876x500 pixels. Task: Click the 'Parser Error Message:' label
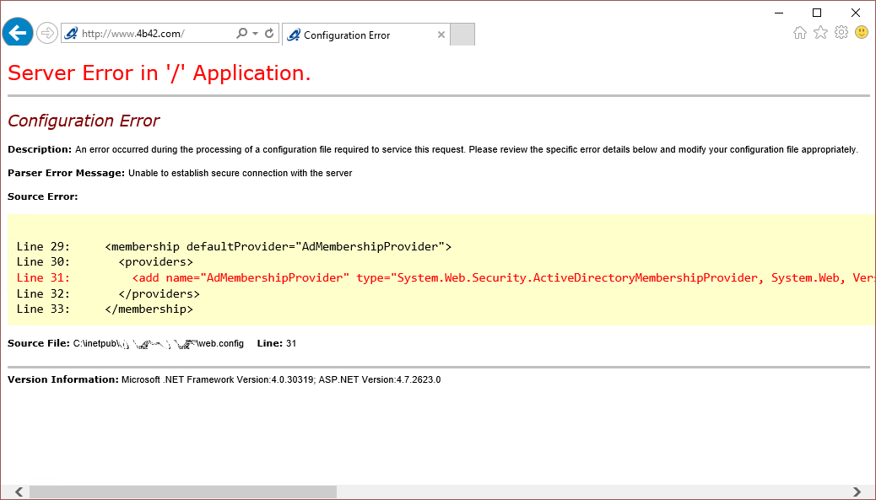point(67,173)
